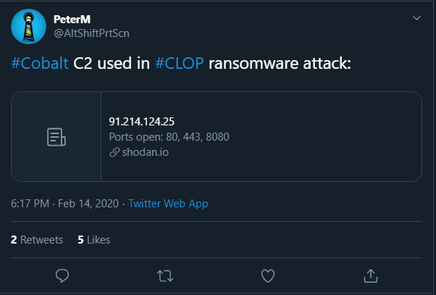Viewport: 436px width, 295px height.
Task: Open the @AltShiftPrtScn handle
Action: [x=91, y=33]
